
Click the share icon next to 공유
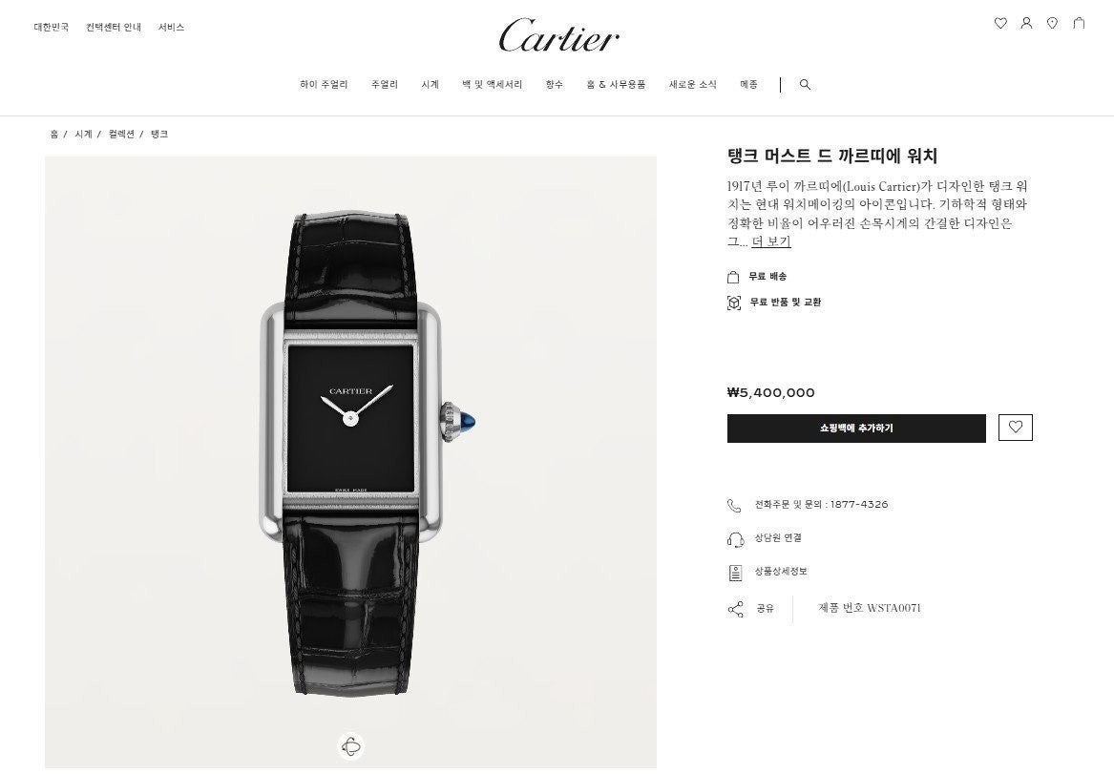click(735, 609)
